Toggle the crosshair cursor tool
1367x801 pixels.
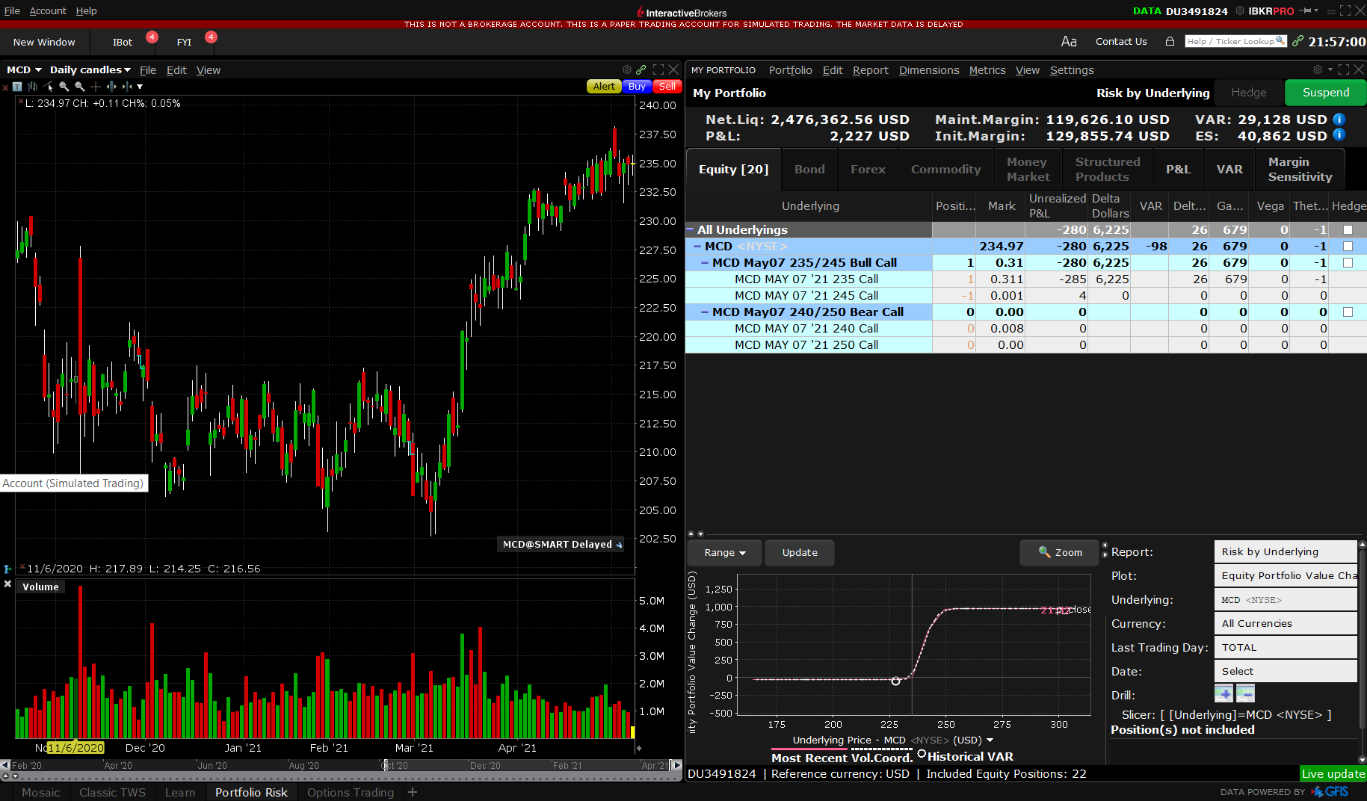[x=96, y=87]
